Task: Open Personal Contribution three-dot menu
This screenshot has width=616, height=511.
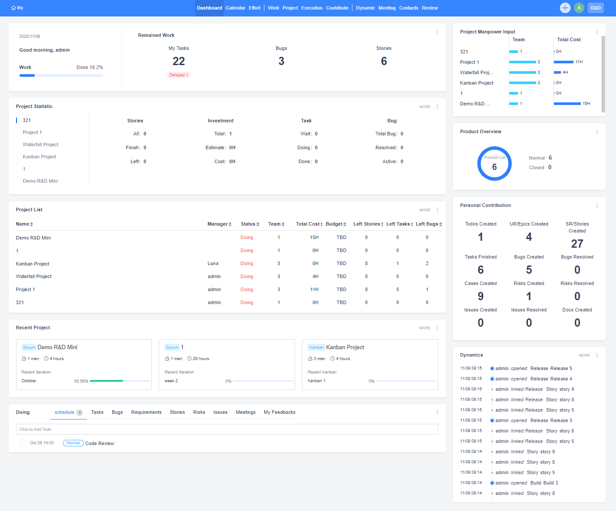Action: click(x=596, y=206)
